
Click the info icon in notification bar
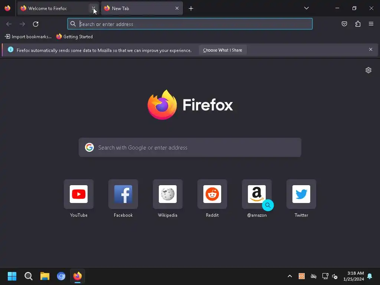tap(10, 49)
